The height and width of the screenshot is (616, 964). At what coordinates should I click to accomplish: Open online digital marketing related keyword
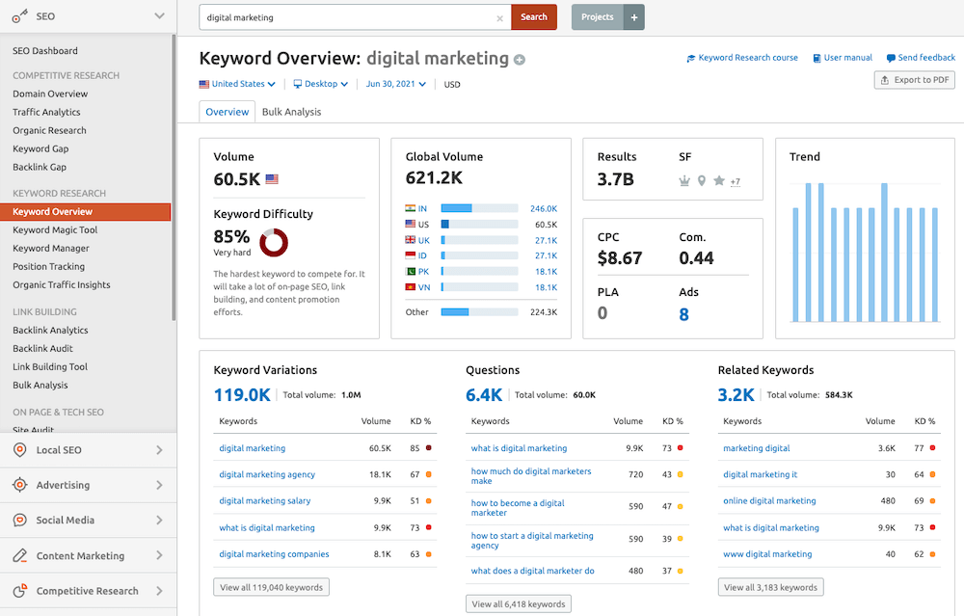[769, 501]
